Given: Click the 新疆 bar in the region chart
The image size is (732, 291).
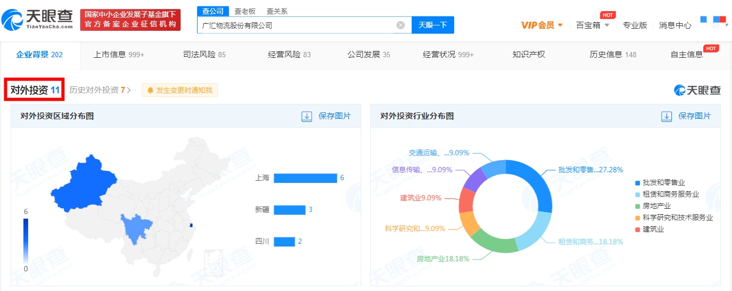Looking at the screenshot, I should pos(290,210).
